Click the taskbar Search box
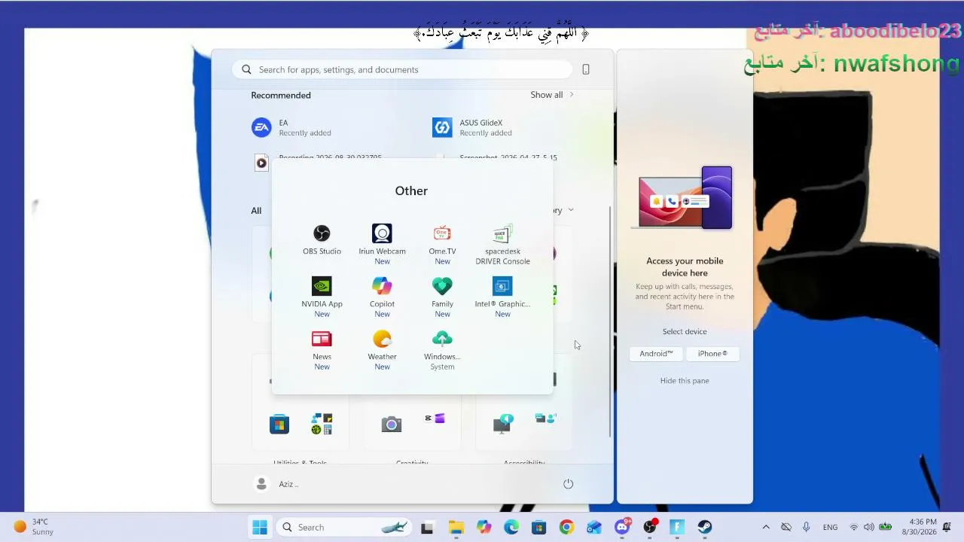Image resolution: width=964 pixels, height=542 pixels. pos(343,527)
